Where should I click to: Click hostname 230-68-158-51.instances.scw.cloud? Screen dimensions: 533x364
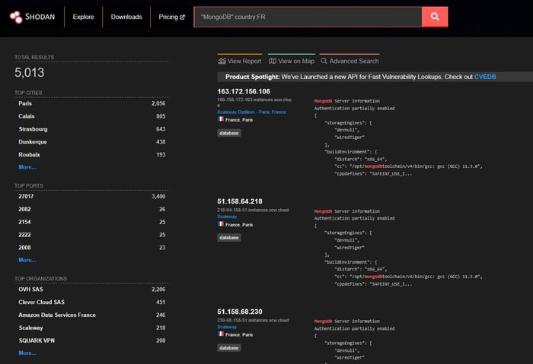[x=253, y=320]
